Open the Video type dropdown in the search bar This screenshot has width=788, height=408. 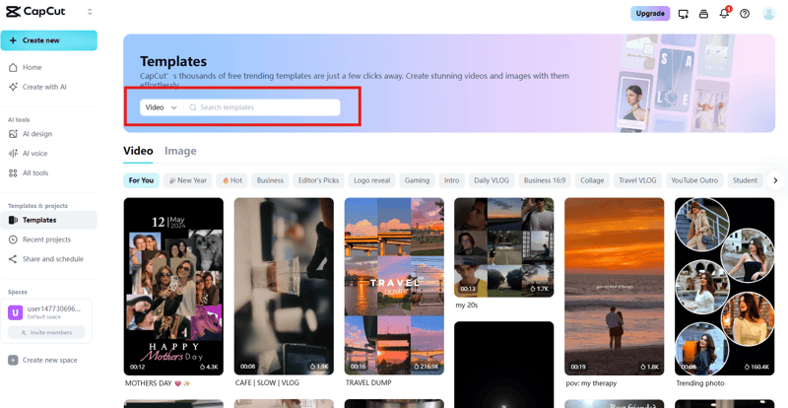point(161,107)
